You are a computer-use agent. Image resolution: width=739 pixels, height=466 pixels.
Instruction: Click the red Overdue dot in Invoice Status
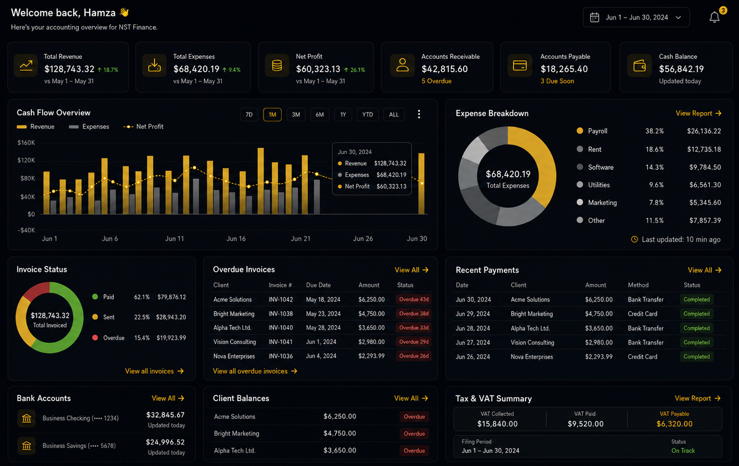[x=95, y=338]
